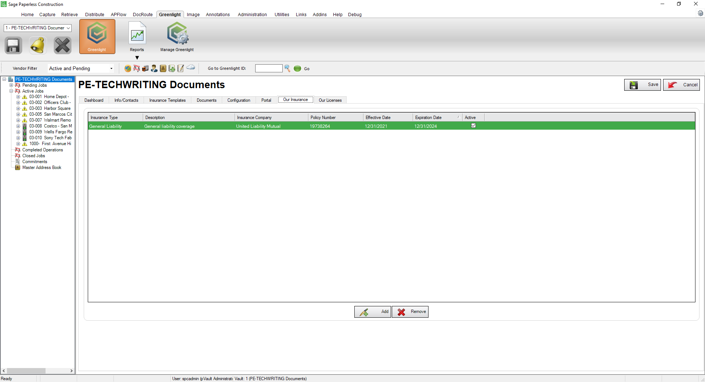Click the refresh globe icon in toolbar
This screenshot has height=382, width=705.
coord(128,68)
